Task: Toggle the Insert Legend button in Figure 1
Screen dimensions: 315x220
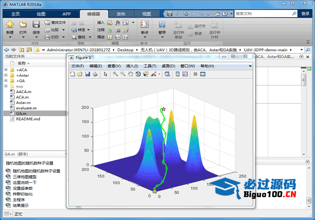Action: (185, 74)
